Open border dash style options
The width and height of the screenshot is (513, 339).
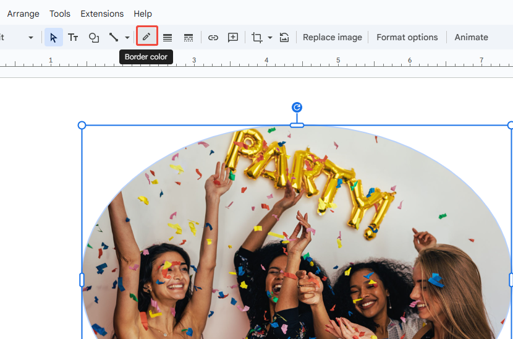189,37
